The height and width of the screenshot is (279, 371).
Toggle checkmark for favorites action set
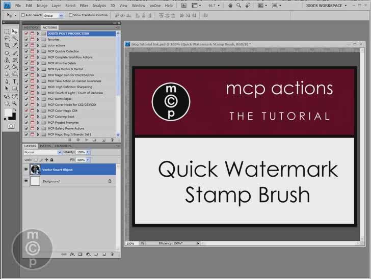(x=26, y=40)
